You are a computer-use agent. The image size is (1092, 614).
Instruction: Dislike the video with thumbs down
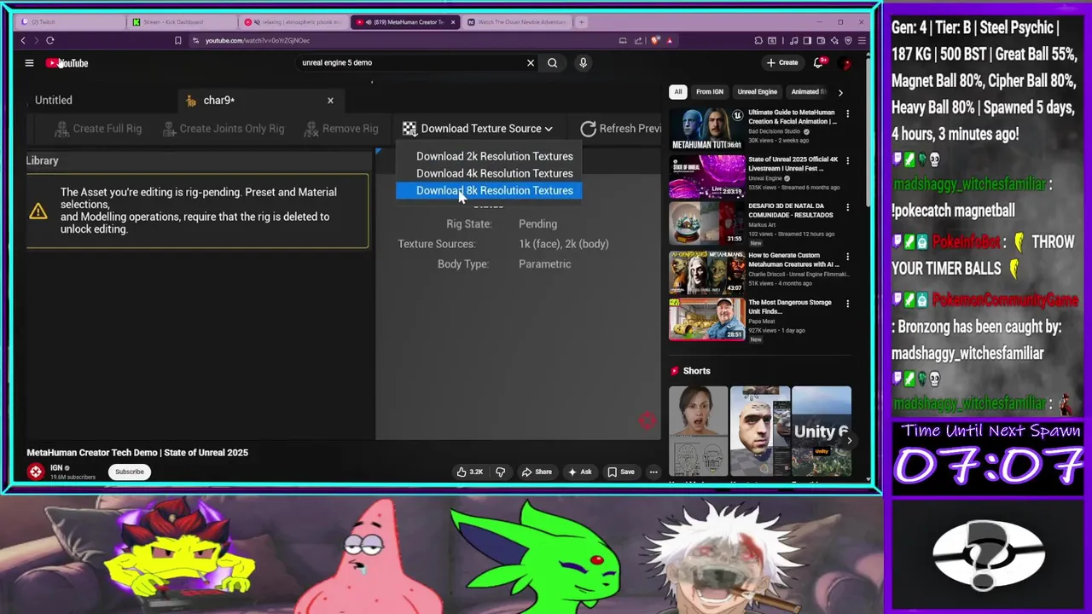coord(501,472)
